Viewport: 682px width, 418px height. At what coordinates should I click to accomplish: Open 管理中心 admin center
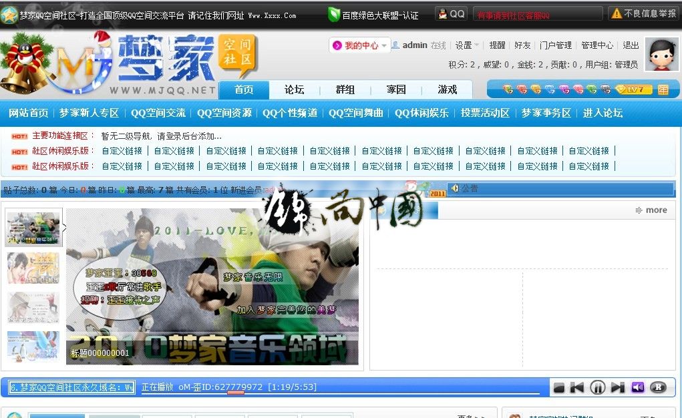pos(597,45)
